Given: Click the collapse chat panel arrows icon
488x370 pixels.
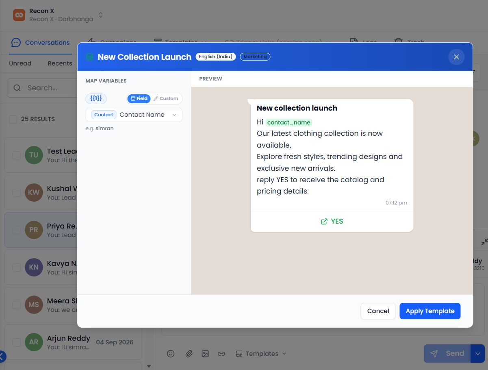Looking at the screenshot, I should coord(484,242).
